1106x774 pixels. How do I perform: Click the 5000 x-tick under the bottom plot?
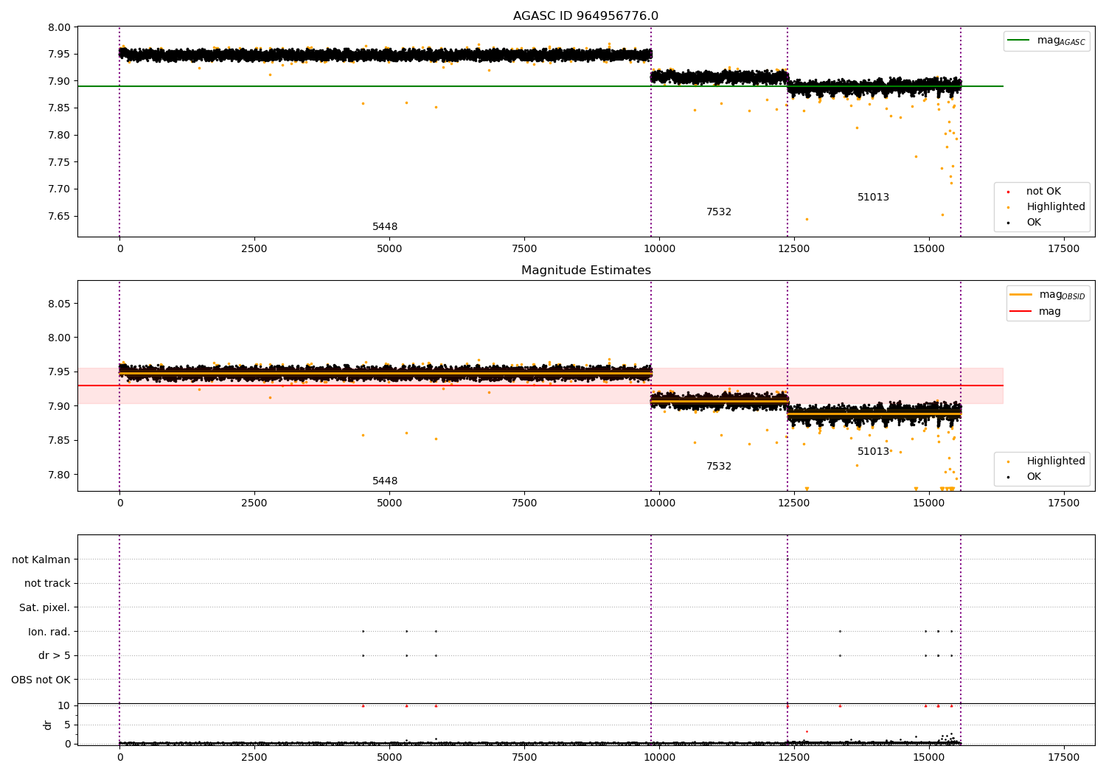389,757
